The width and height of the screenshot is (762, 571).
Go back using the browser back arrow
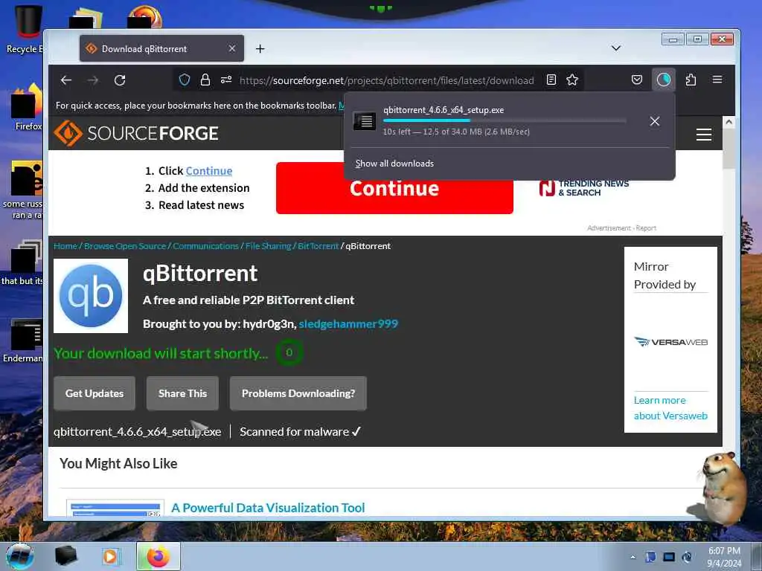pyautogui.click(x=66, y=80)
